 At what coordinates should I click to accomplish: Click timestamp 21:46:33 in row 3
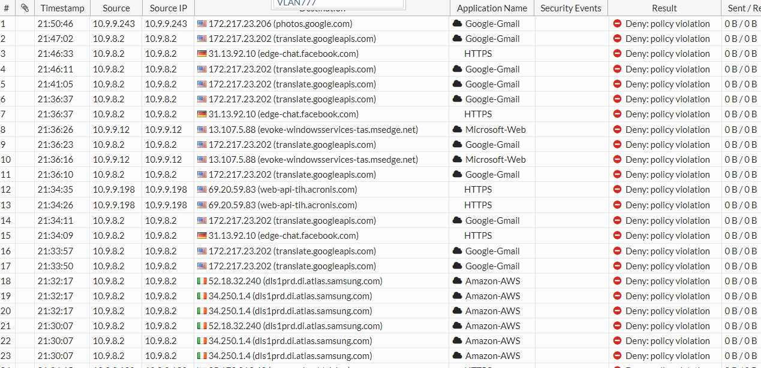(55, 54)
